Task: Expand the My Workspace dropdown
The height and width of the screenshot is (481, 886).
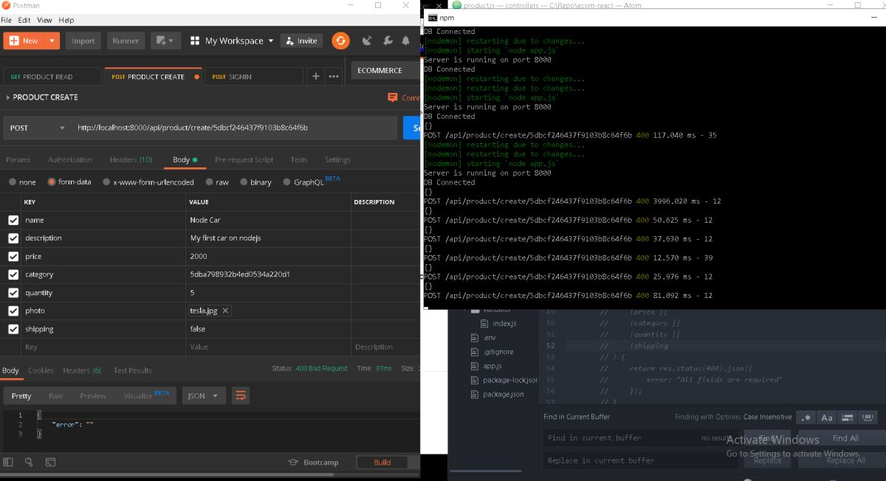Action: [232, 41]
